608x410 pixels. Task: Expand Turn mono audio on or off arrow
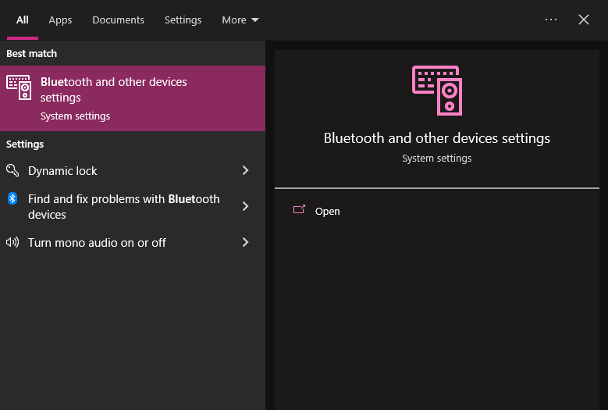(x=245, y=242)
